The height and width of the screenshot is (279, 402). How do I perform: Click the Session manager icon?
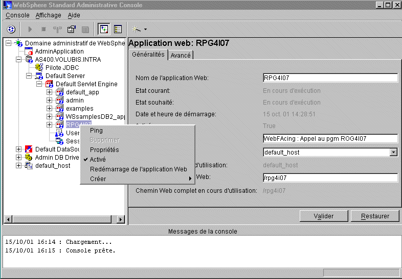(x=59, y=141)
